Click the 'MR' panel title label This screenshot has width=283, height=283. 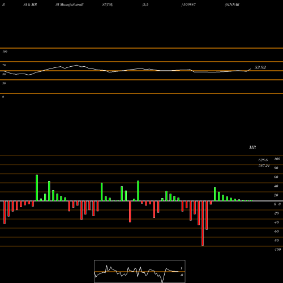[x=252, y=147]
